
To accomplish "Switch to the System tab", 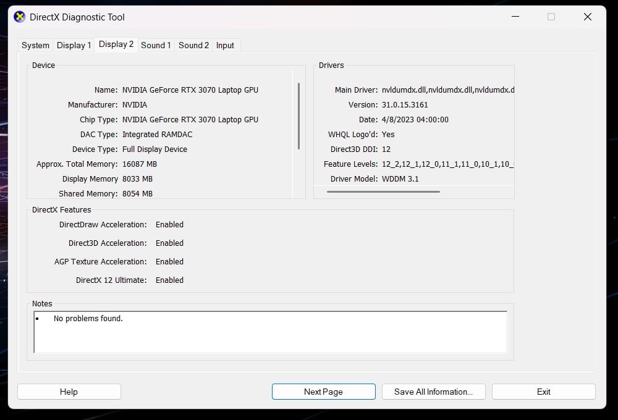I will (x=35, y=45).
